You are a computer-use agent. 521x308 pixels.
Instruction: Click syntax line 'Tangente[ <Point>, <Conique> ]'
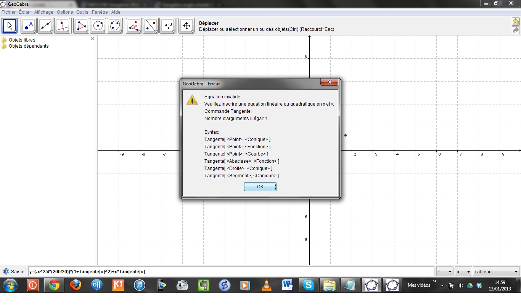pos(237,140)
